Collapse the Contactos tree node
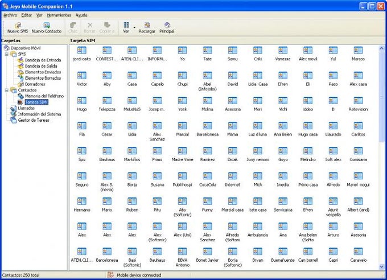Screen dimensions: 387x280 [7, 90]
